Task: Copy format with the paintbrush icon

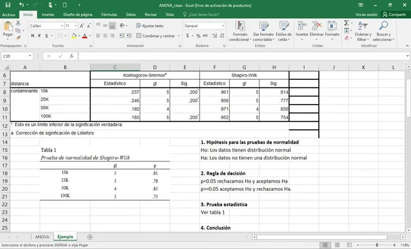Action: pos(18,38)
